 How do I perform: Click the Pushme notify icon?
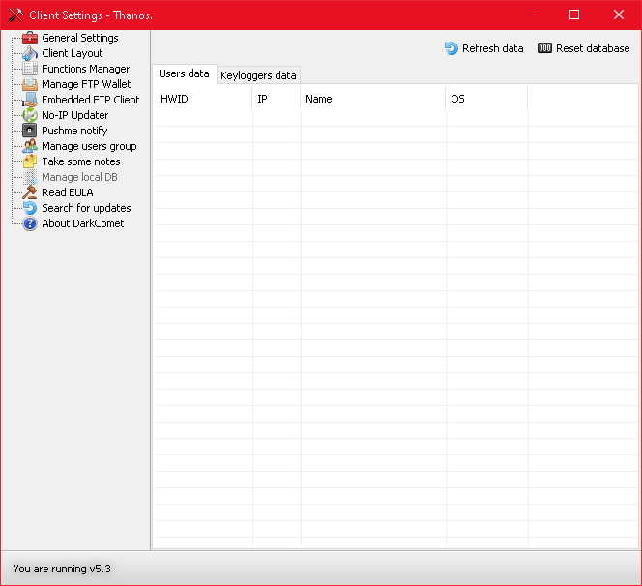[x=30, y=131]
